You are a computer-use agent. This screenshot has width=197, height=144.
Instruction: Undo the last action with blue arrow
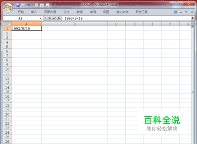pos(29,5)
